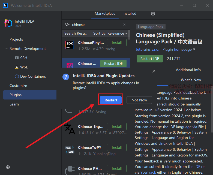Switch to the Marketplace tab
The width and height of the screenshot is (213, 175).
105,14
